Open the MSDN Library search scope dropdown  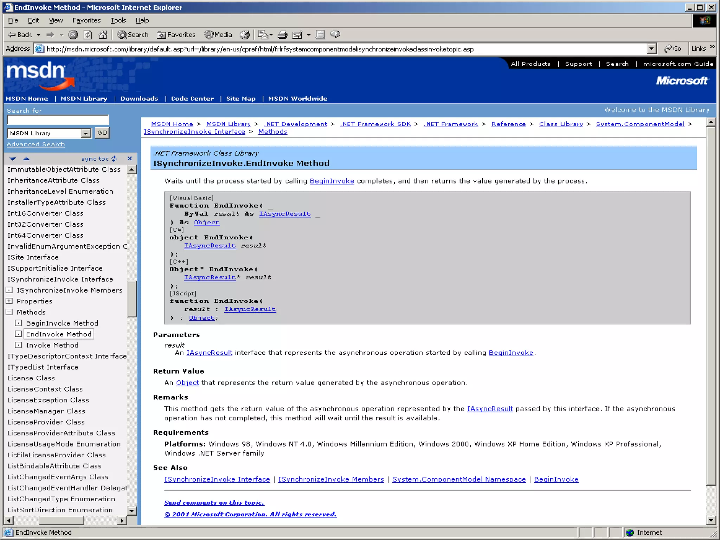pyautogui.click(x=86, y=133)
